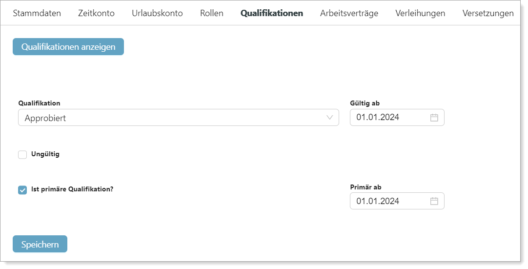Open calendar icon in Primär ab field
The image size is (528, 269).
tap(434, 201)
